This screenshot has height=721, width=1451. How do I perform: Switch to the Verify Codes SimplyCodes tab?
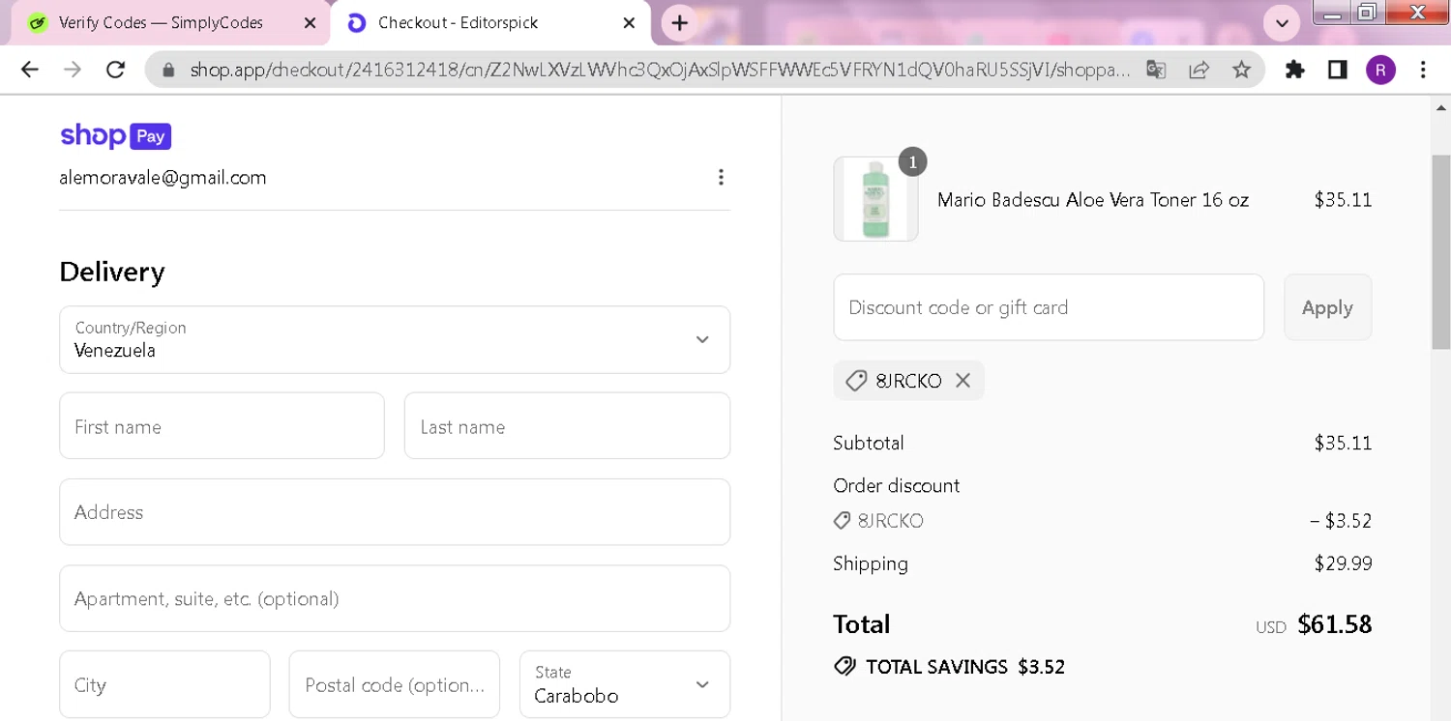tap(160, 23)
